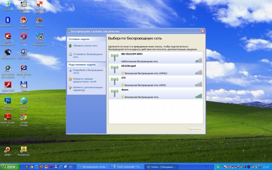Click antenna icon of BELTELECOM WIFI
272x170 pixels.
115,57
